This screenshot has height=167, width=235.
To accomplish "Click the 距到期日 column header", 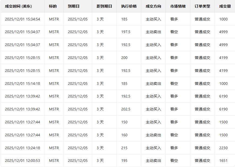I will 104,6.
